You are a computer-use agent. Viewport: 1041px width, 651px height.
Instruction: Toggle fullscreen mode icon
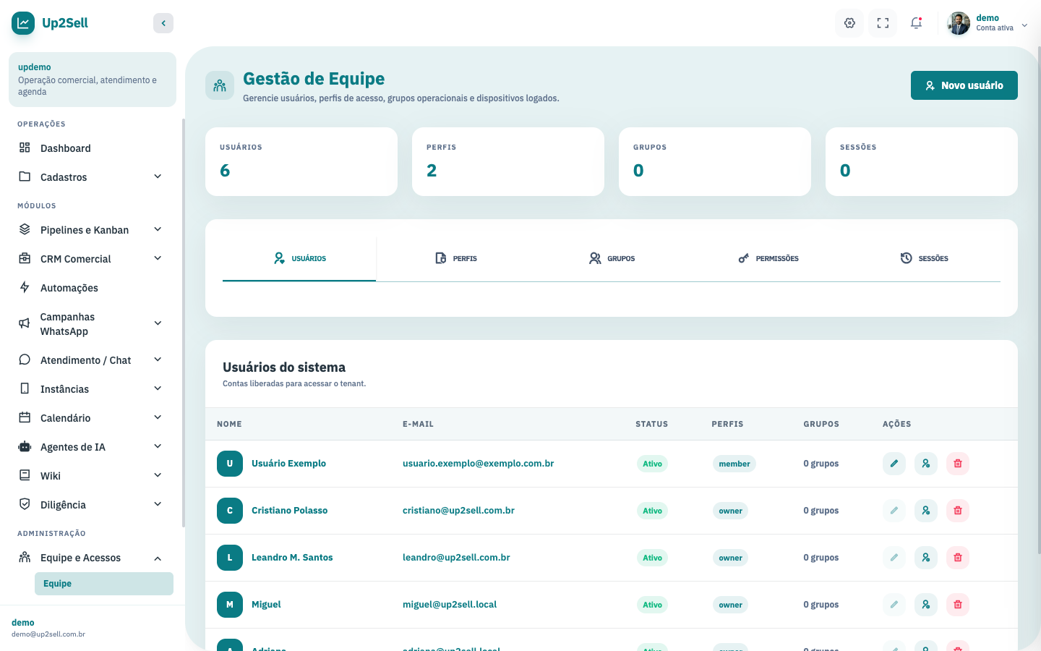coord(883,23)
